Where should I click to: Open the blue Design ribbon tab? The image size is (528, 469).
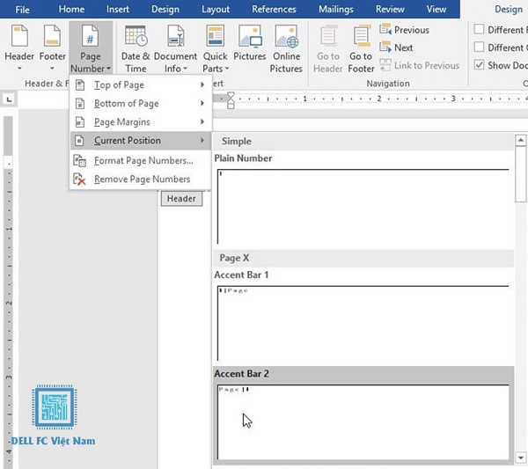[x=165, y=9]
